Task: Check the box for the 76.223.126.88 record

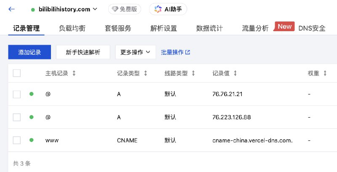Action: tap(17, 117)
